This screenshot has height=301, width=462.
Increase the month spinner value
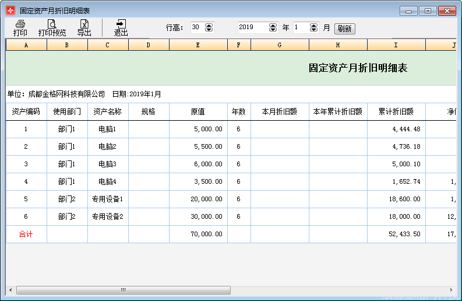coord(314,25)
